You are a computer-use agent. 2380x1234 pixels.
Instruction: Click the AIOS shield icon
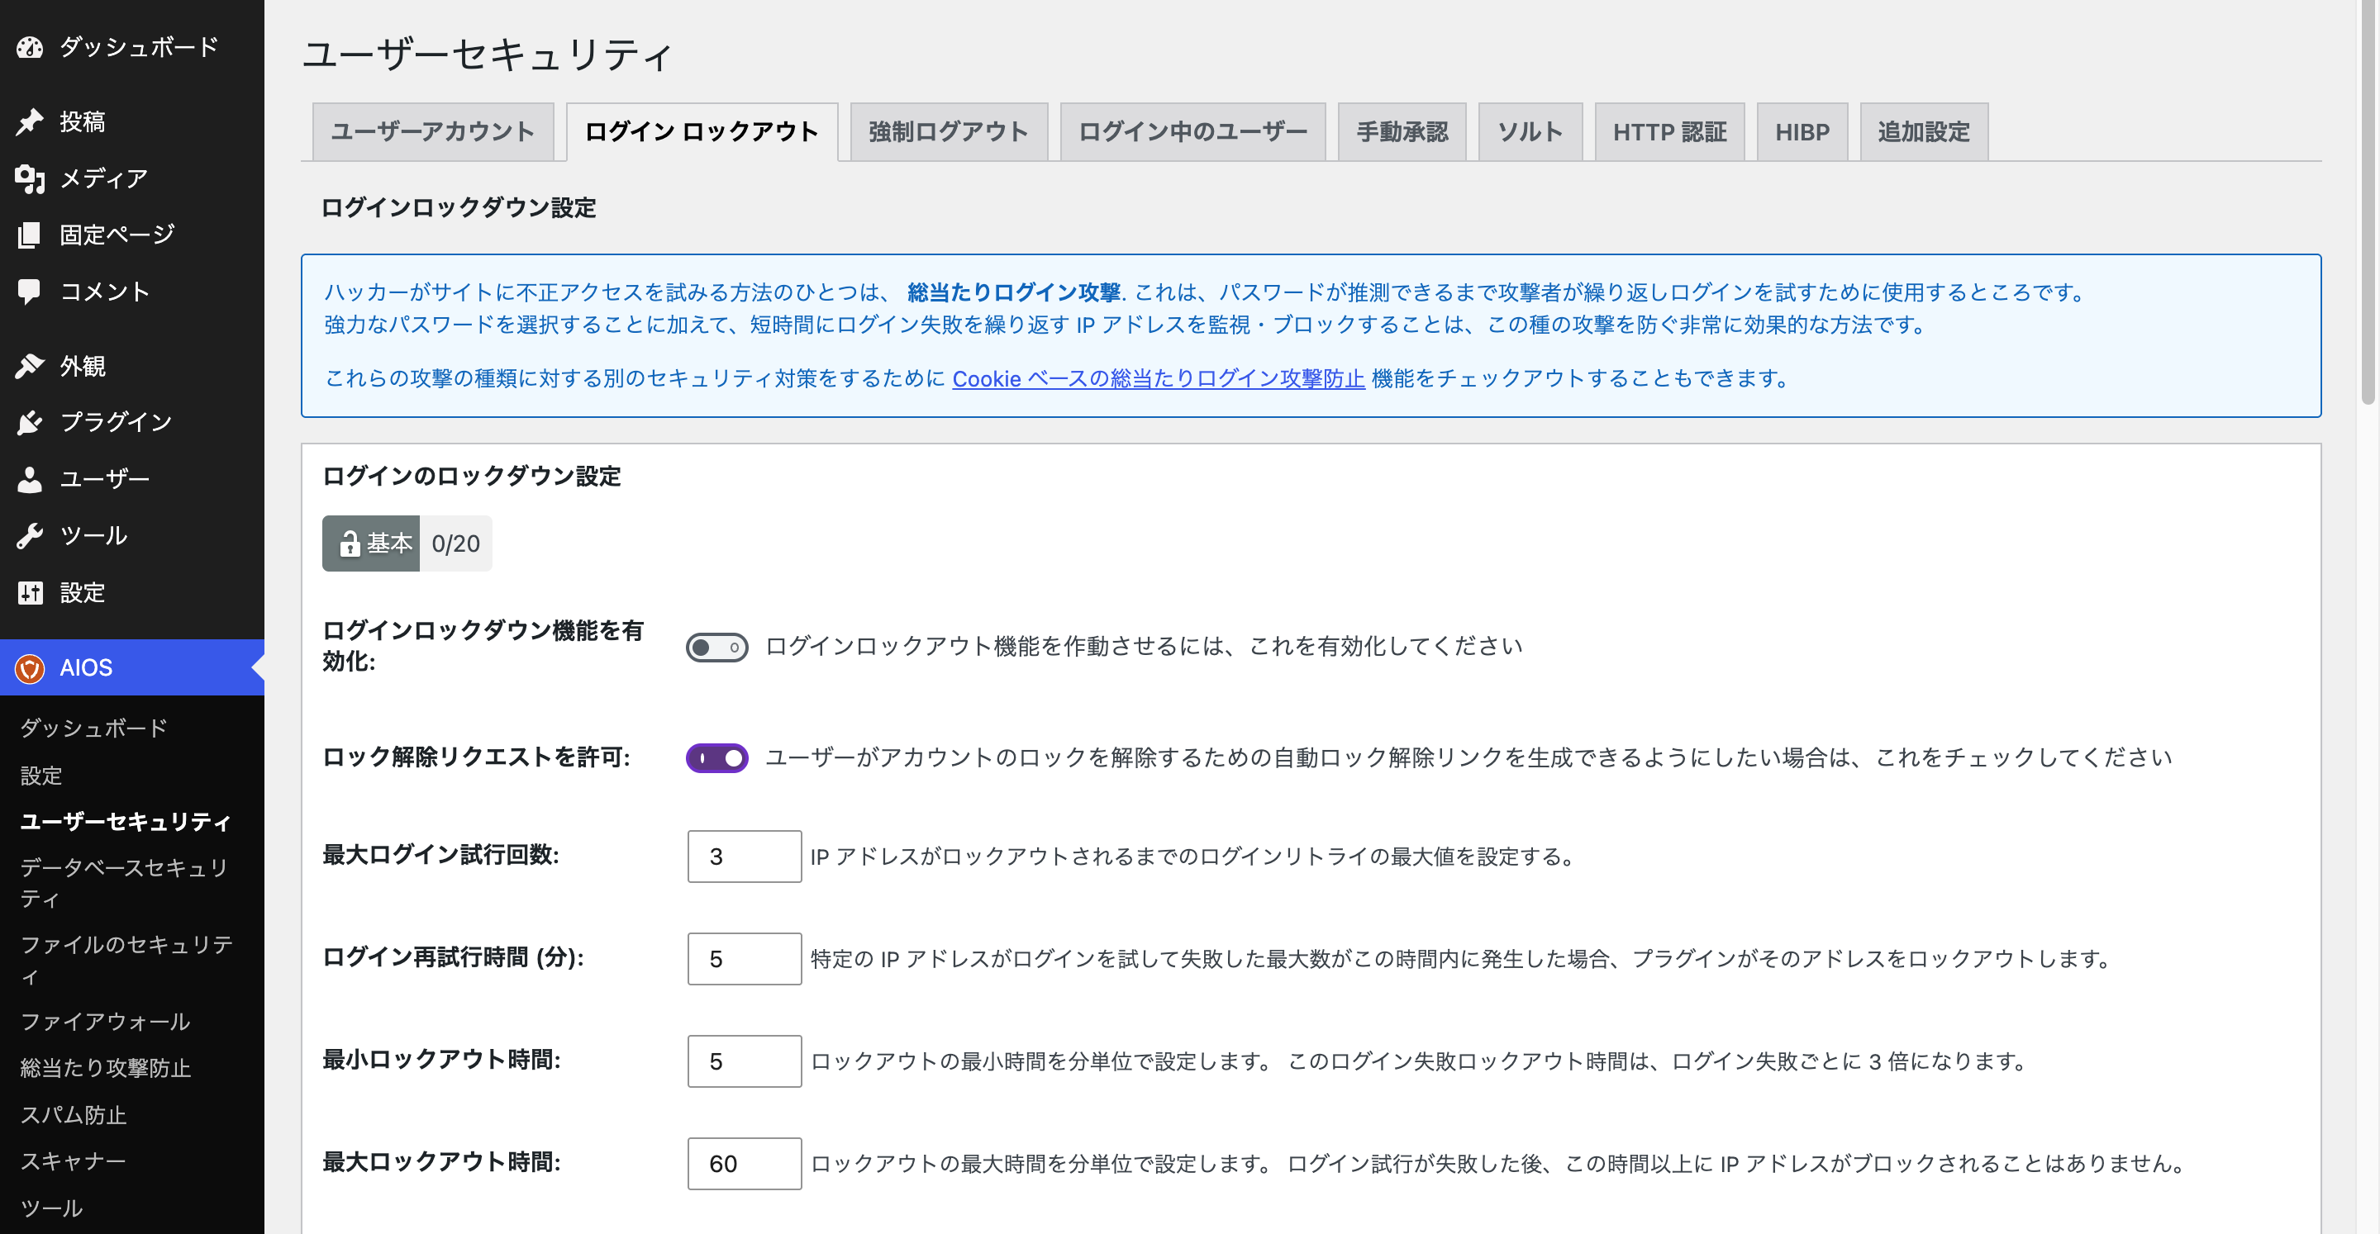click(x=30, y=668)
